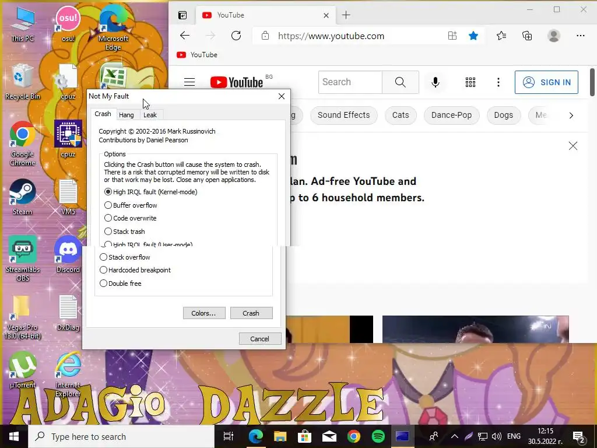
Task: Open the notification center icon
Action: [578, 436]
